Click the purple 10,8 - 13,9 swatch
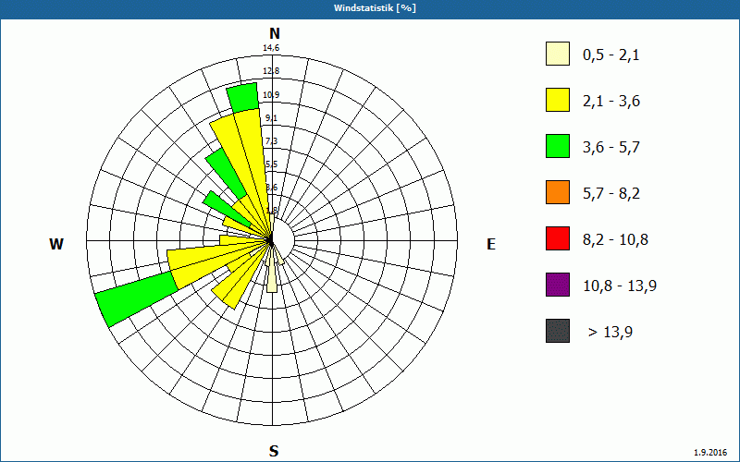Screen dimensions: 740x462 click(x=558, y=285)
